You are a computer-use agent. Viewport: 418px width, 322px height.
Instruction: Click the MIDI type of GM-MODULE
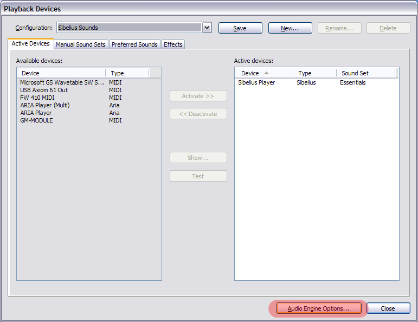point(115,120)
